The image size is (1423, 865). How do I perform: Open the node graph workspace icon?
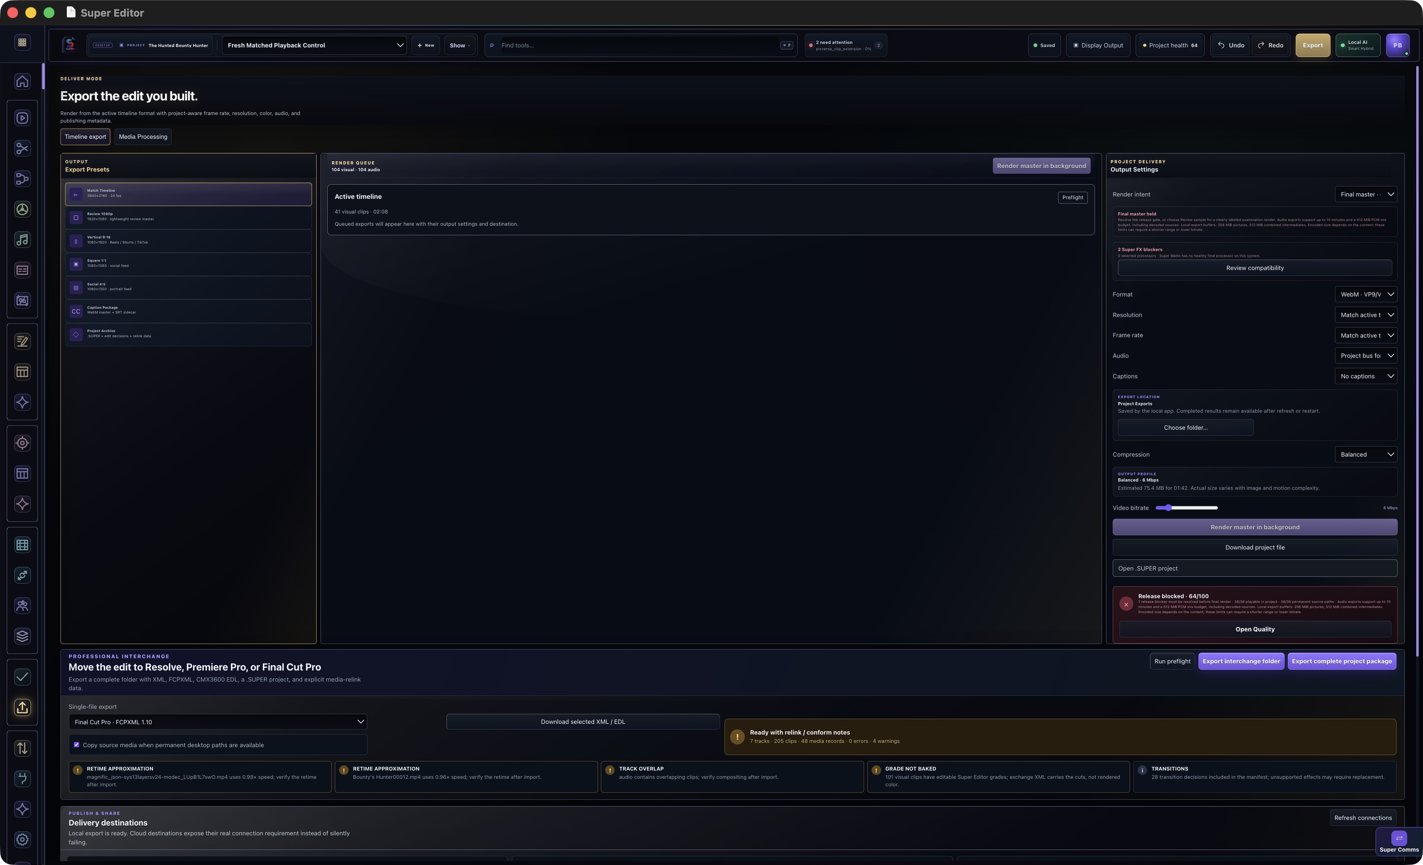click(22, 179)
